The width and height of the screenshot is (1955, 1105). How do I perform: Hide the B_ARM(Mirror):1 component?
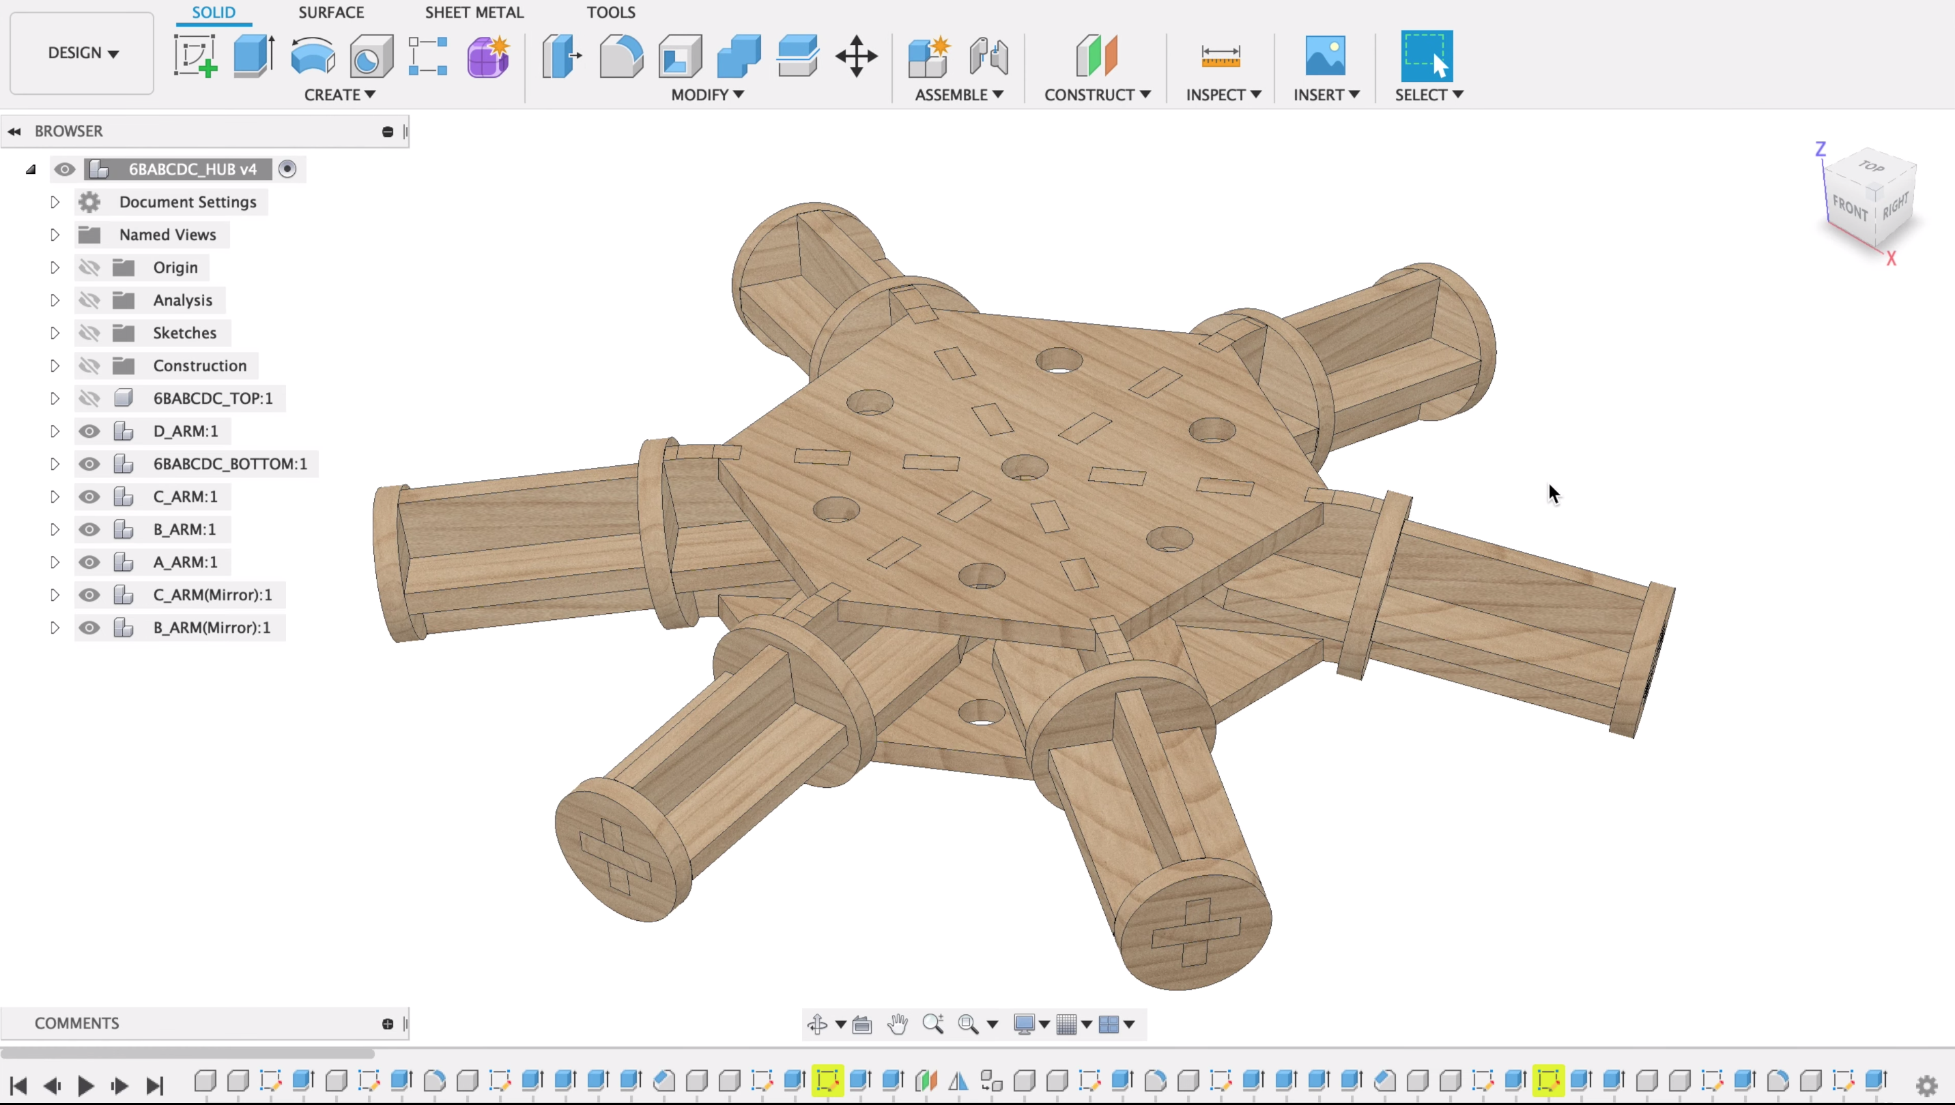(89, 627)
